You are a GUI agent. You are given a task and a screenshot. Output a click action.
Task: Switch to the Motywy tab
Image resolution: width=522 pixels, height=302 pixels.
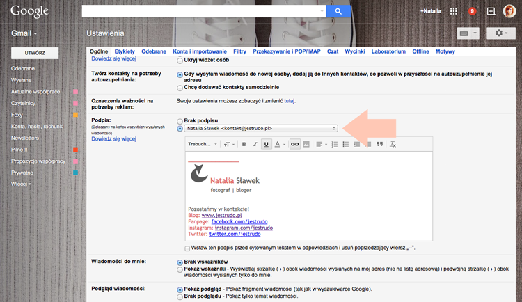tap(445, 51)
